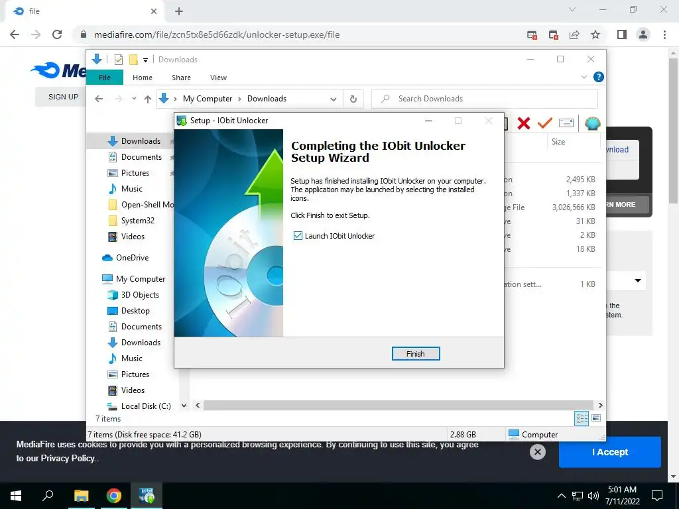Viewport: 679px width, 509px height.
Task: Toggle Chrome side panel
Action: point(622,34)
